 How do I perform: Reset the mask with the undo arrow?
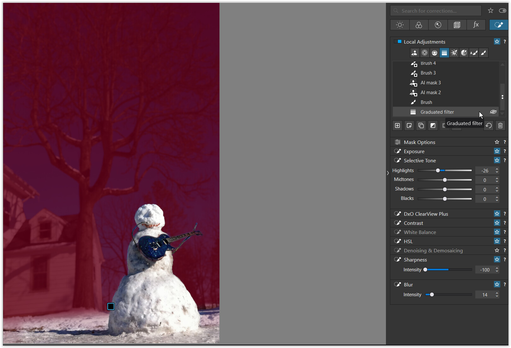pos(489,126)
